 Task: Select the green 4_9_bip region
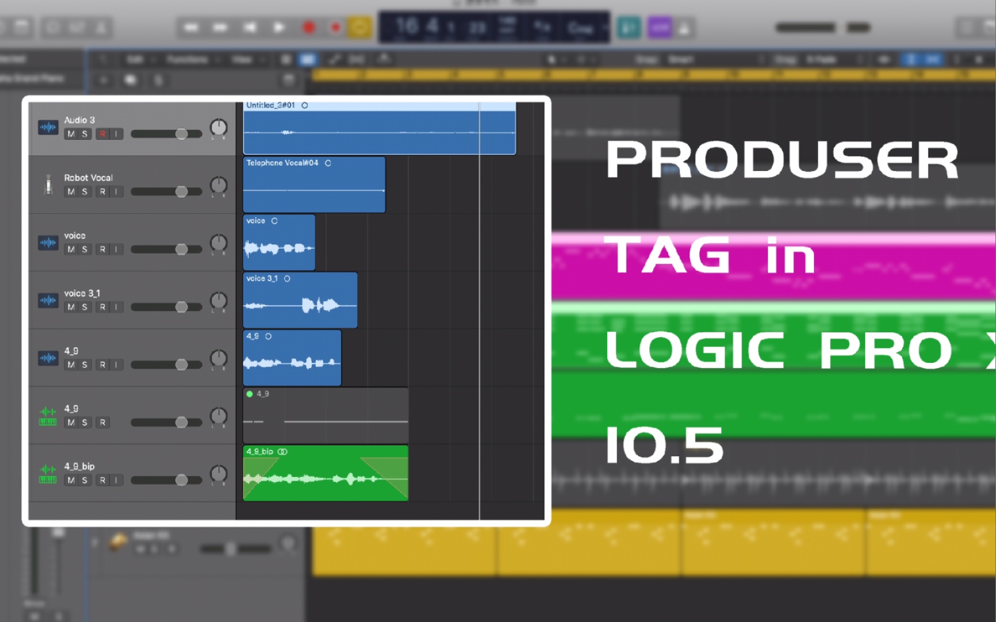pyautogui.click(x=325, y=473)
